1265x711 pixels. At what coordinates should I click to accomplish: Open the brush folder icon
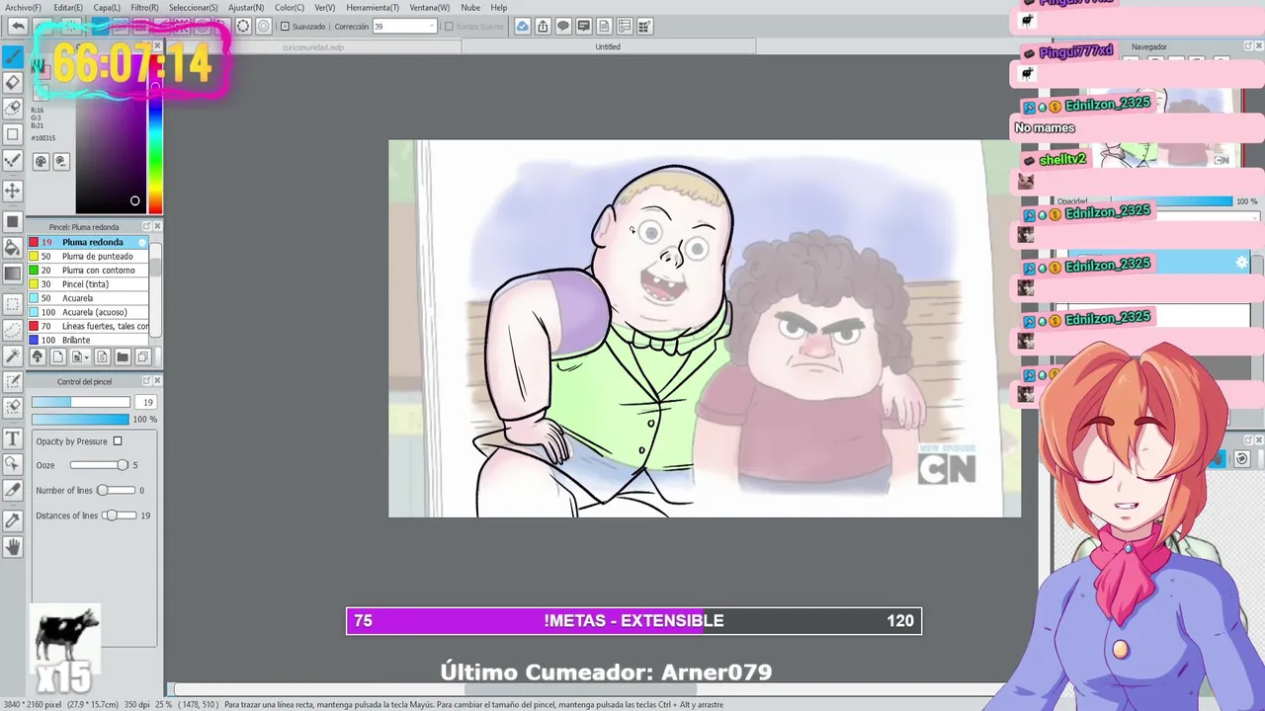point(123,356)
